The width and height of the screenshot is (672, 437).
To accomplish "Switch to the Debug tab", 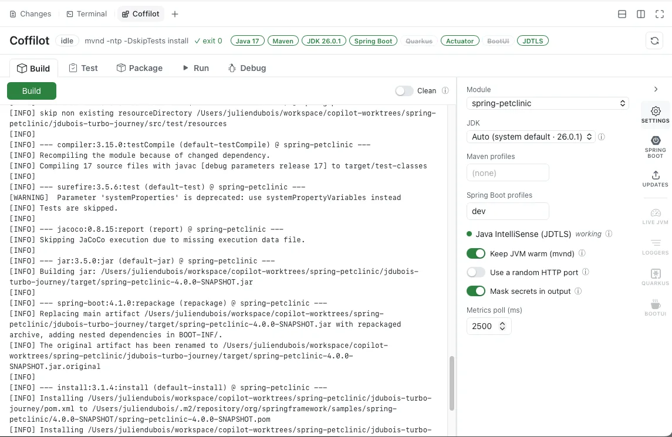I will 247,68.
